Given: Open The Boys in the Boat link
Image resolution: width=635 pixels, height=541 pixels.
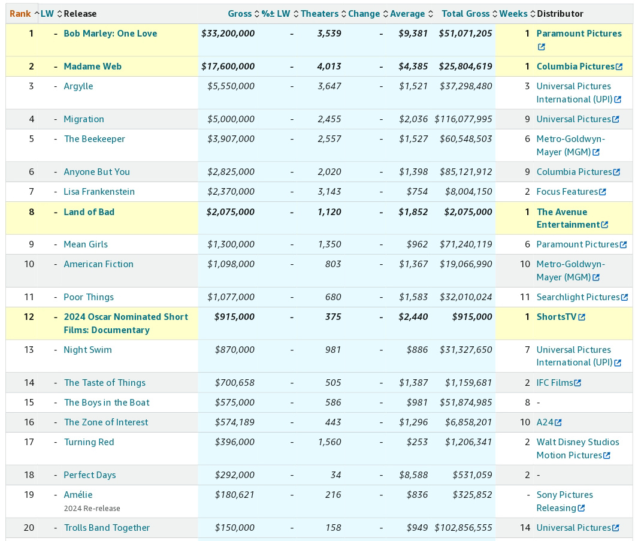Looking at the screenshot, I should pyautogui.click(x=107, y=403).
